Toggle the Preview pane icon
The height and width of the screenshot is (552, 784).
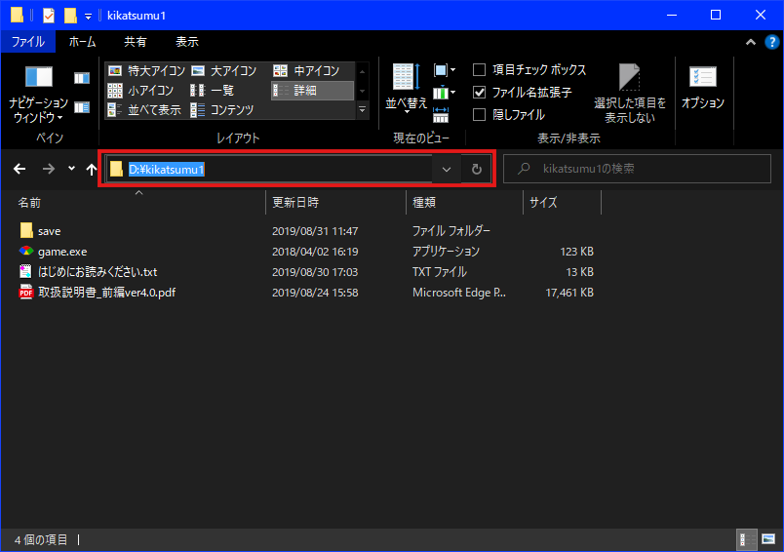point(82,78)
